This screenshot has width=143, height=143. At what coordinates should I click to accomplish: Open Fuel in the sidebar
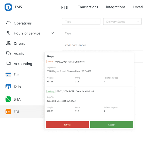click(x=17, y=75)
